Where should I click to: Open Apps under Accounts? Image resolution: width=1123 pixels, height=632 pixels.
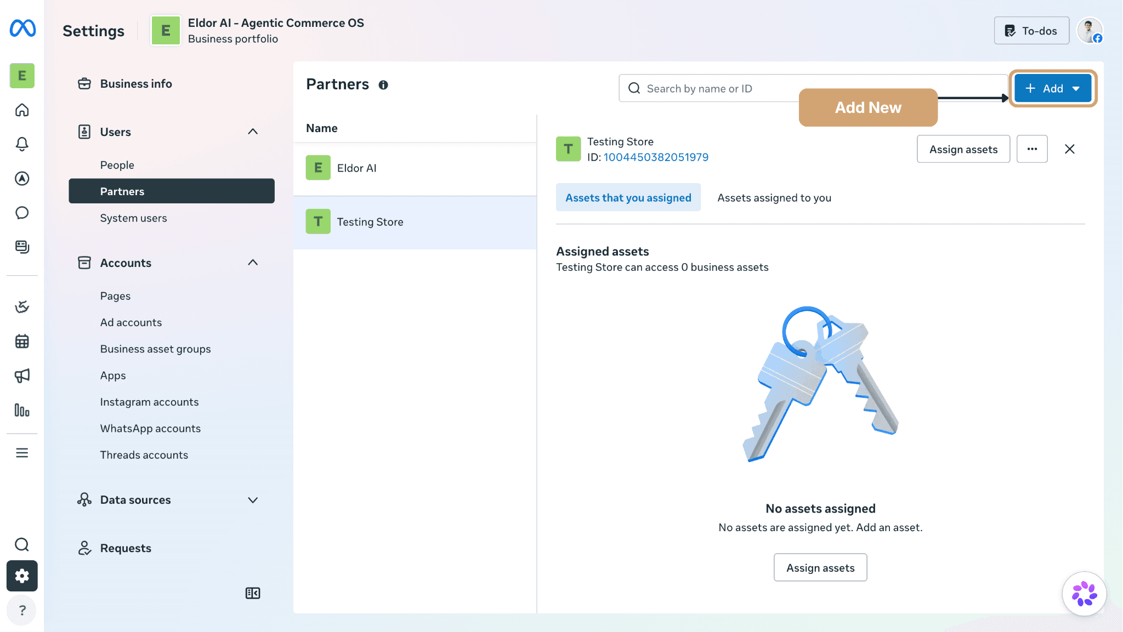tap(113, 375)
